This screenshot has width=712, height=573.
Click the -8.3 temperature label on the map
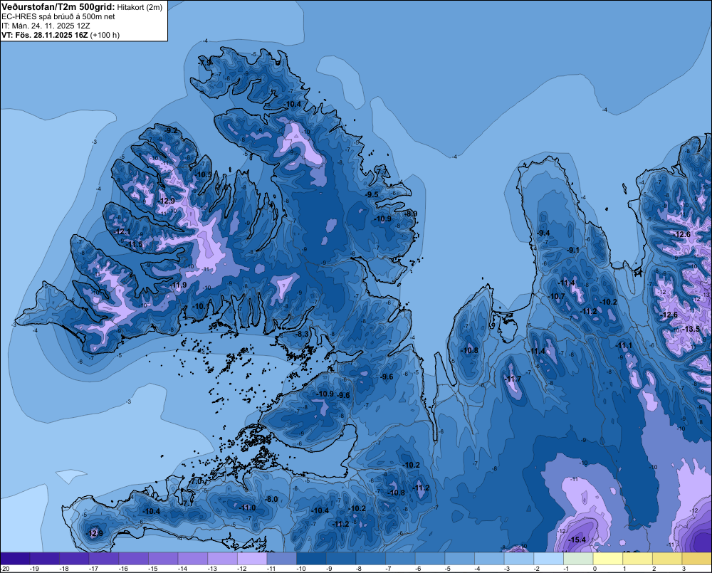click(x=301, y=334)
